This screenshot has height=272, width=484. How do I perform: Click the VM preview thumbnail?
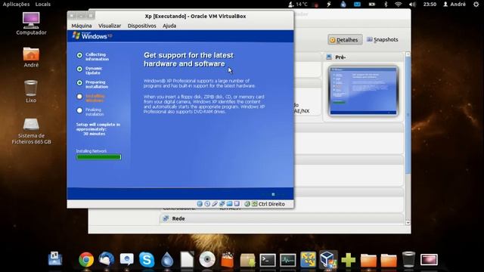pos(363,91)
